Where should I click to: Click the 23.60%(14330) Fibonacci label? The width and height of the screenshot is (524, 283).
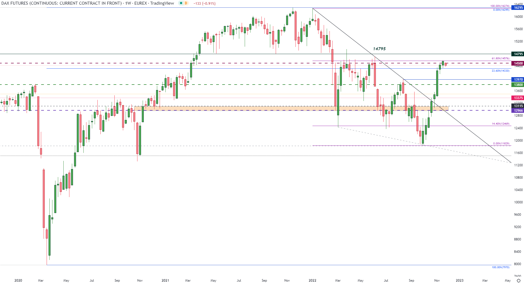500,71
